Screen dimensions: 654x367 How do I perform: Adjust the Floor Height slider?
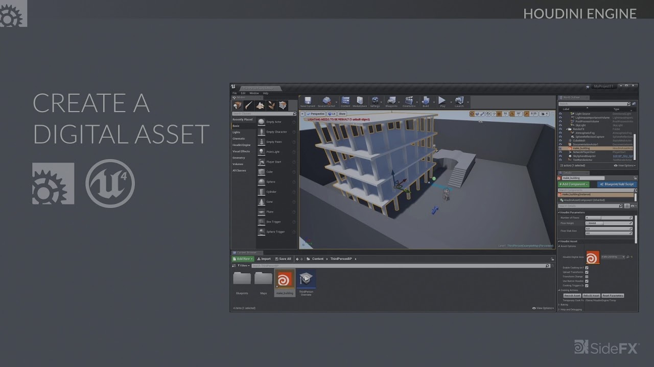[x=609, y=223]
